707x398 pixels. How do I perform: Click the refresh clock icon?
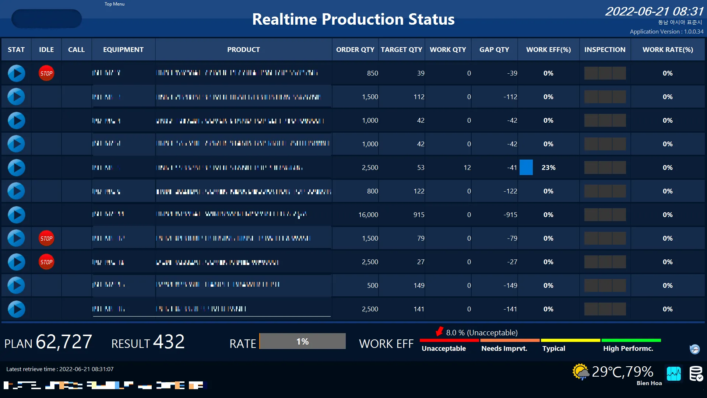[694, 349]
